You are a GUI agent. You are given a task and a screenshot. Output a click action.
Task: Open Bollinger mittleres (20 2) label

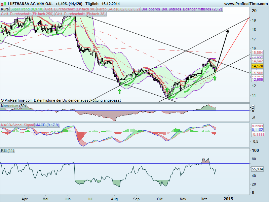tap(202, 9)
